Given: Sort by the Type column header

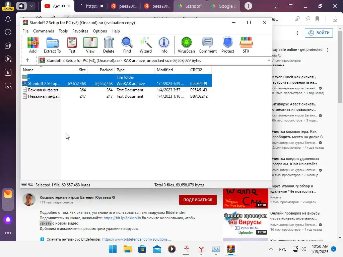Looking at the screenshot, I should [135, 70].
